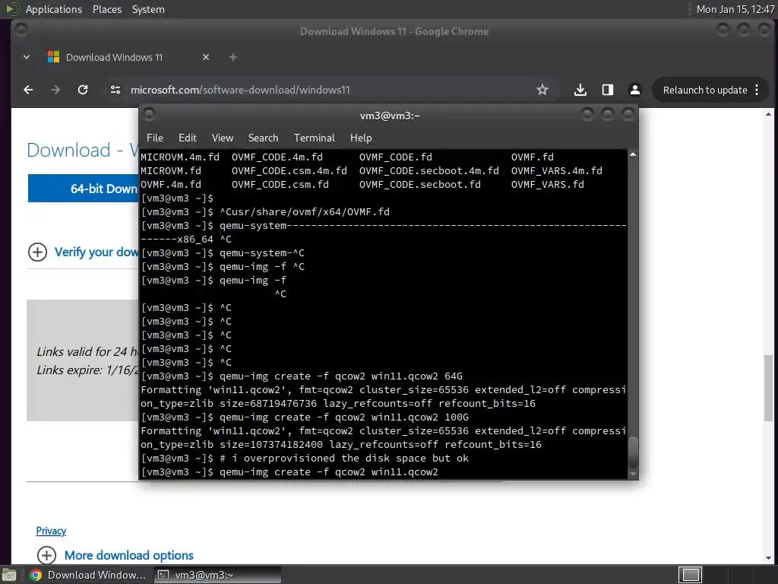
Task: Click MICROVM.4m.fd in terminal listing
Action: point(179,157)
